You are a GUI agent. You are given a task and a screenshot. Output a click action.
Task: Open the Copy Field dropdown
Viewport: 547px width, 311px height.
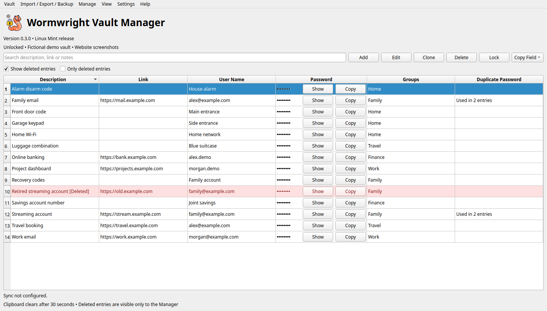pos(527,58)
